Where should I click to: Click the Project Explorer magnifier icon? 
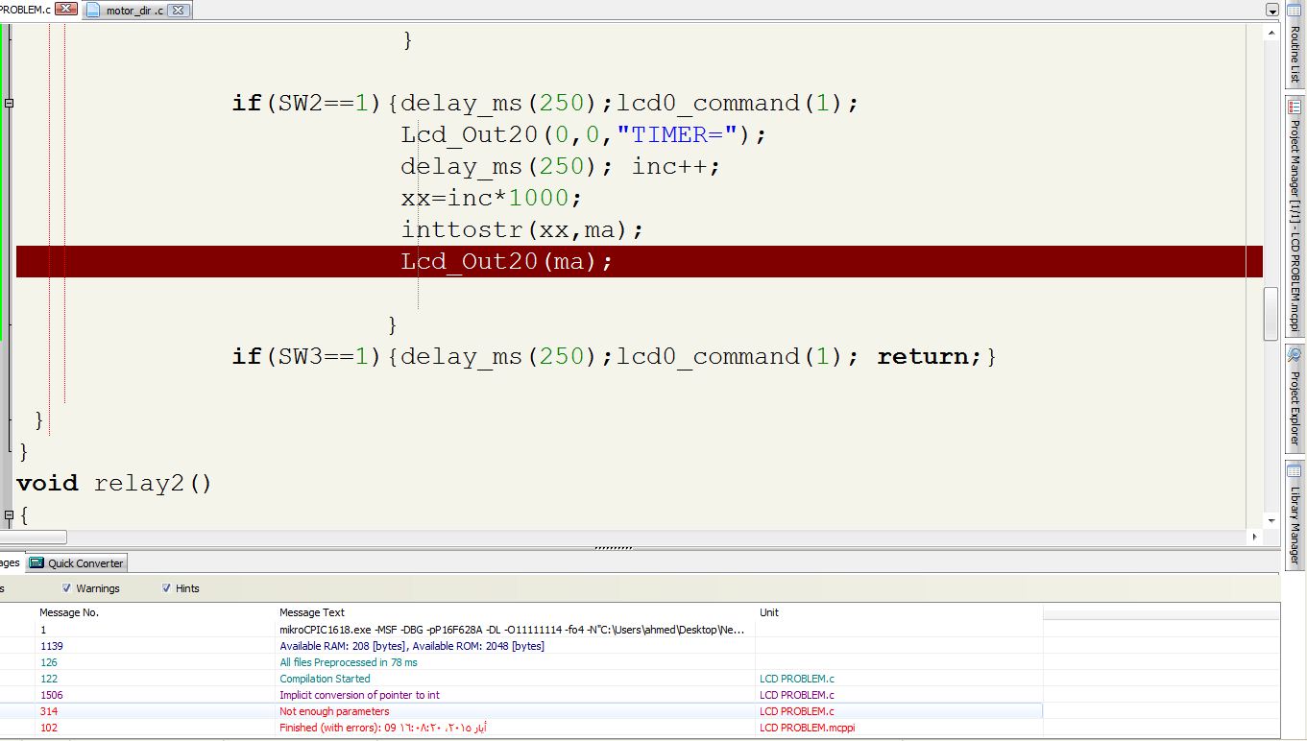(1295, 356)
